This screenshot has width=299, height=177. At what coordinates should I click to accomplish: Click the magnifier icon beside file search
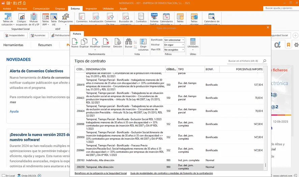264,61
